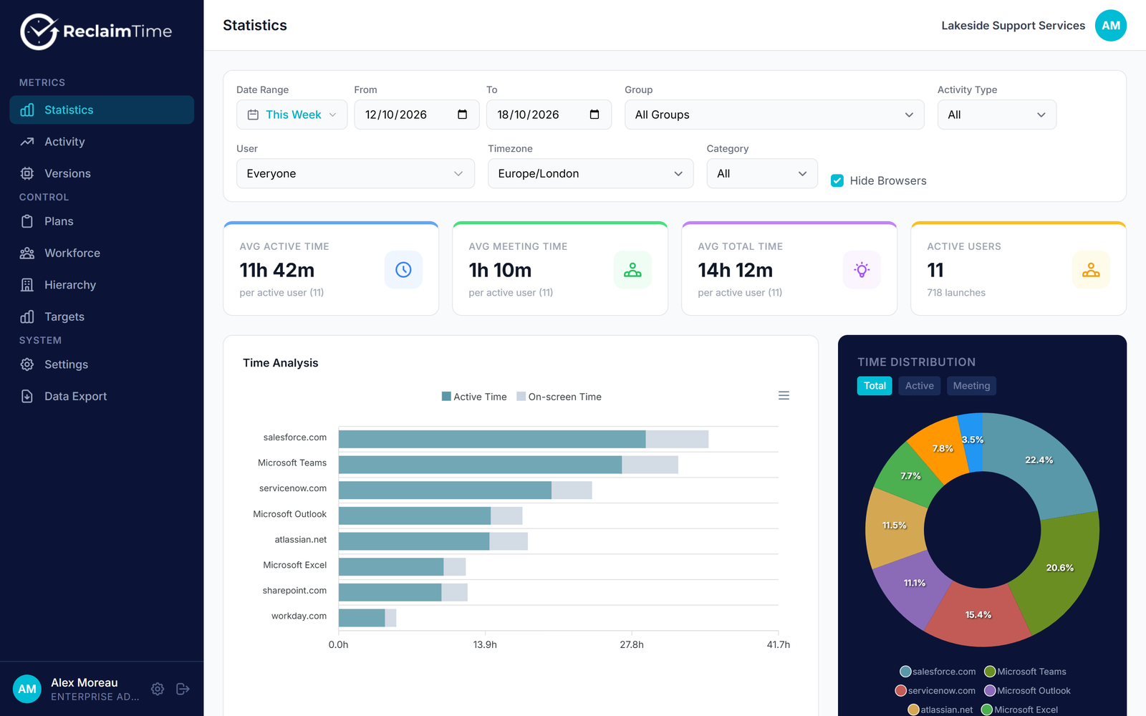Screen dimensions: 1146x716
Task: Open the Category dropdown
Action: pos(762,173)
